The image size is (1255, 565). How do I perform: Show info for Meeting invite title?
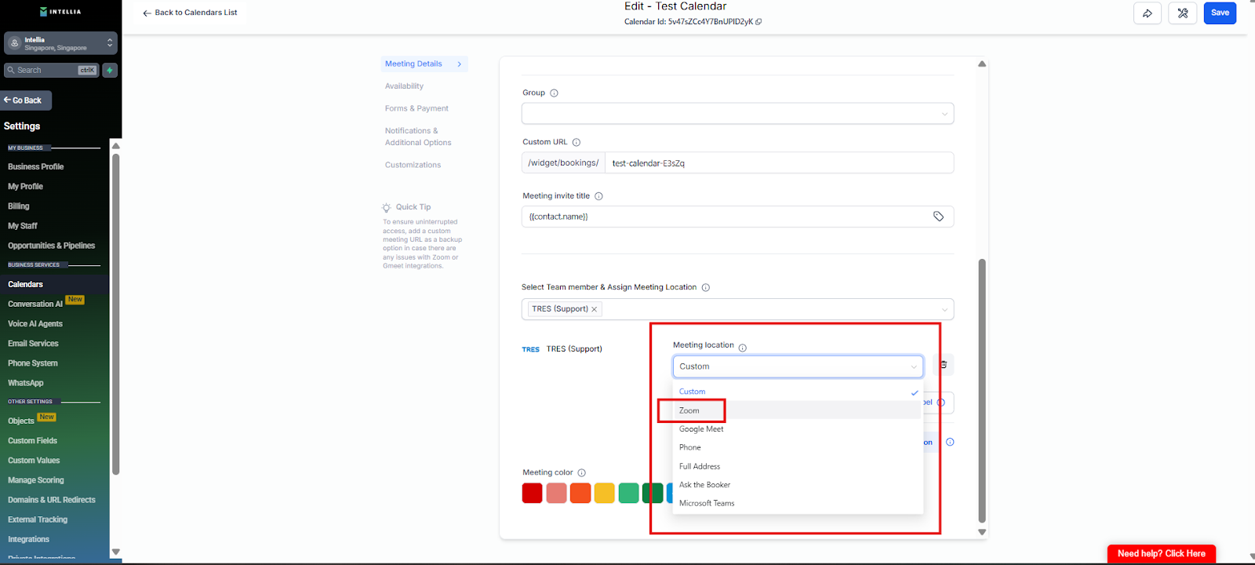[x=598, y=196]
